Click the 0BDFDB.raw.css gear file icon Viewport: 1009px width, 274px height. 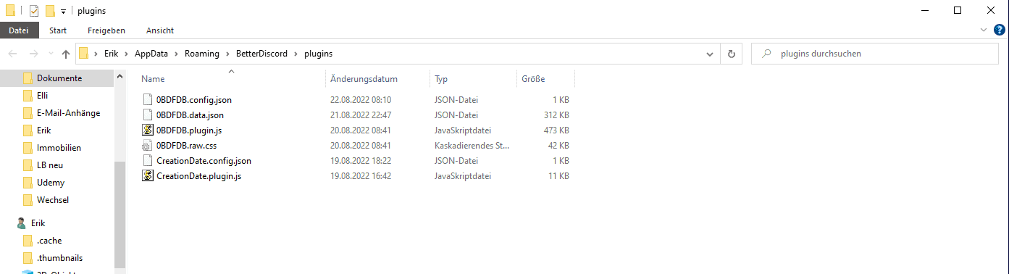pyautogui.click(x=148, y=146)
